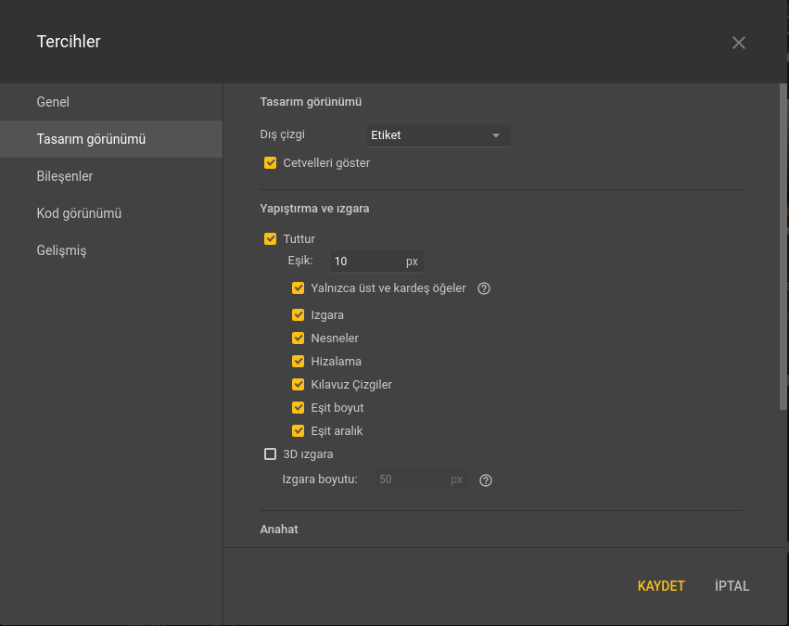
Task: Enable the 3D ızgara checkbox
Action: click(271, 454)
